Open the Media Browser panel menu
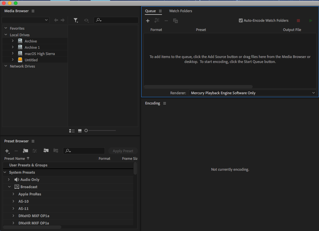Image resolution: width=319 pixels, height=231 pixels. click(x=33, y=11)
